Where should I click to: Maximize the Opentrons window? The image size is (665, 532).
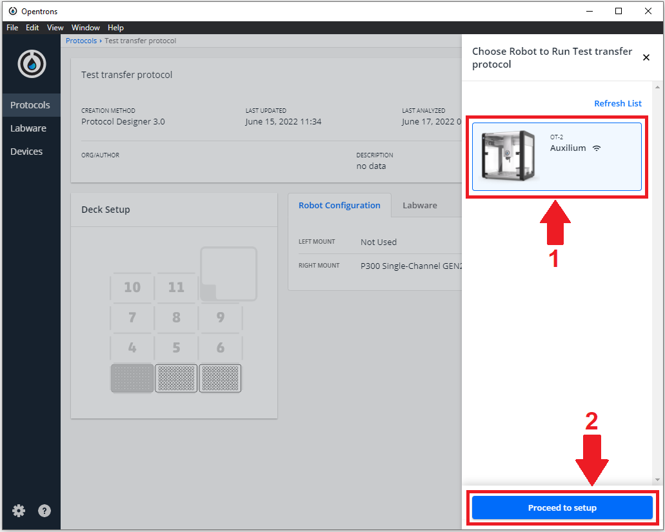pos(619,11)
